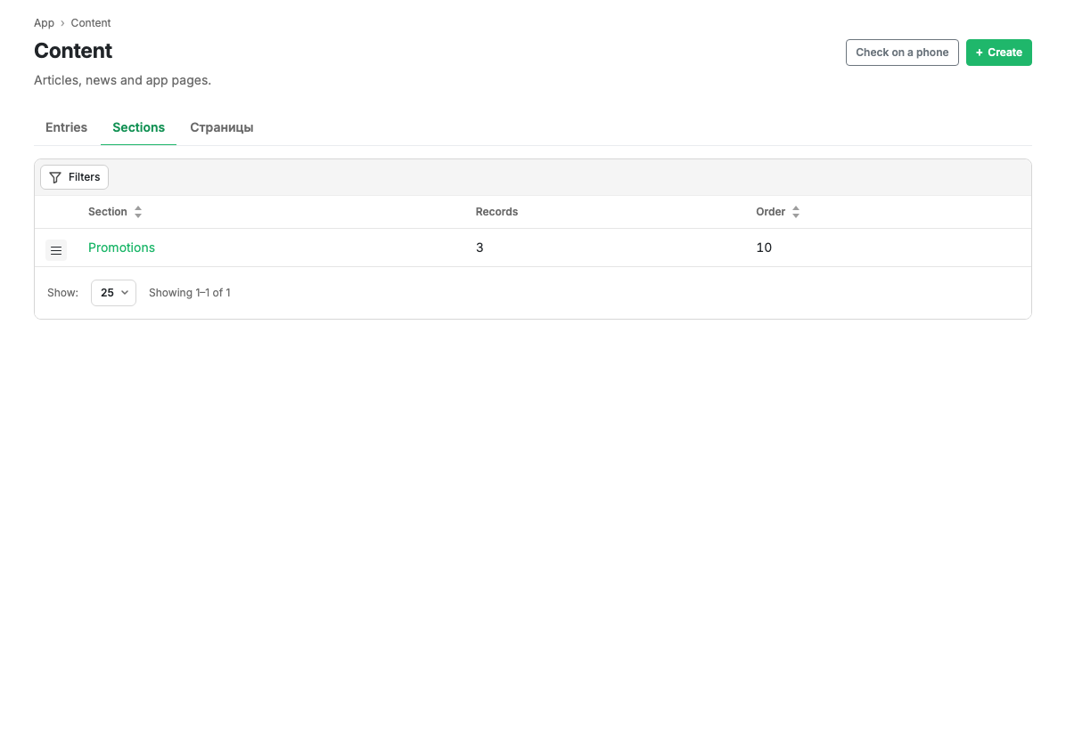The image size is (1066, 755).
Task: Open the Страницы tab
Action: point(222,127)
